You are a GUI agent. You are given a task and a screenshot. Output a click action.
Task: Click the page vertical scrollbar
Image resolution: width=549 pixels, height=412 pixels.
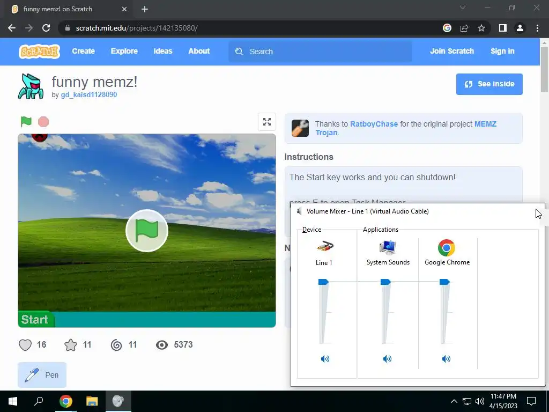544,69
